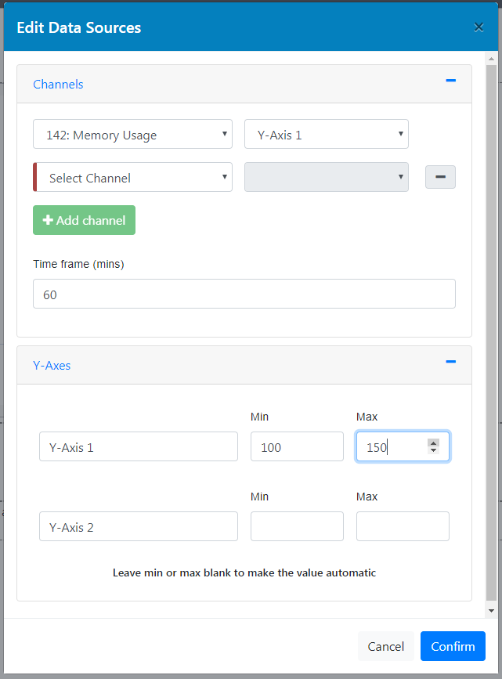
Task: Edit the Y-Axis 2 name field
Action: pyautogui.click(x=139, y=526)
